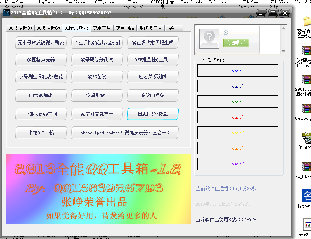Viewport: 311px width, 239px height.
Task: Open the Downloads desktop folder
Action: pyautogui.click(x=192, y=2)
